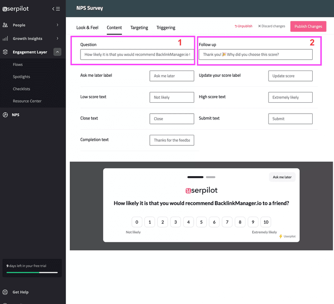Switch to the Triggering tab

166,28
